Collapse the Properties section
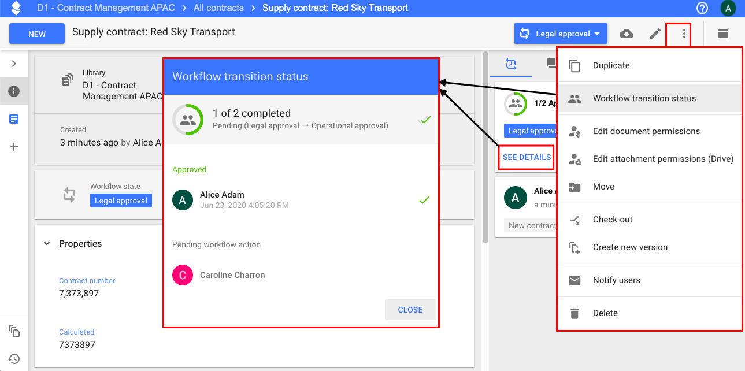This screenshot has height=371, width=745. tap(47, 244)
